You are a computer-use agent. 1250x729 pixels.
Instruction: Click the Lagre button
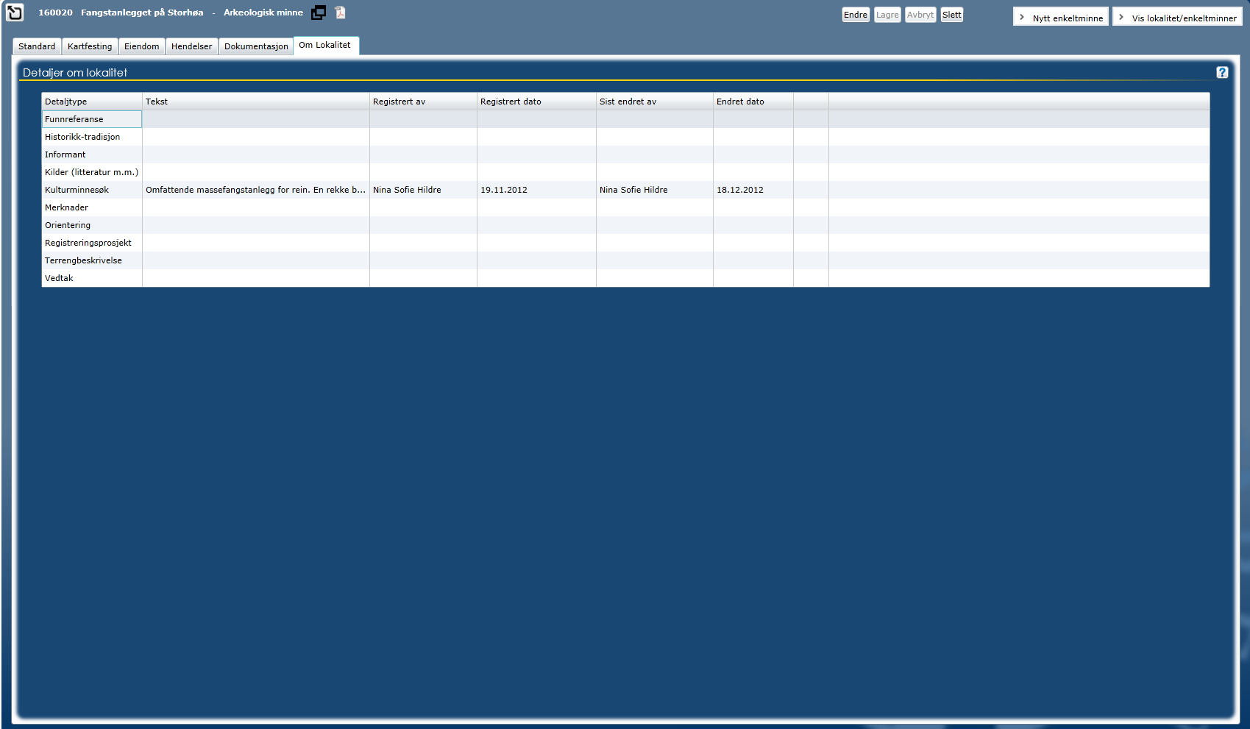click(x=887, y=15)
